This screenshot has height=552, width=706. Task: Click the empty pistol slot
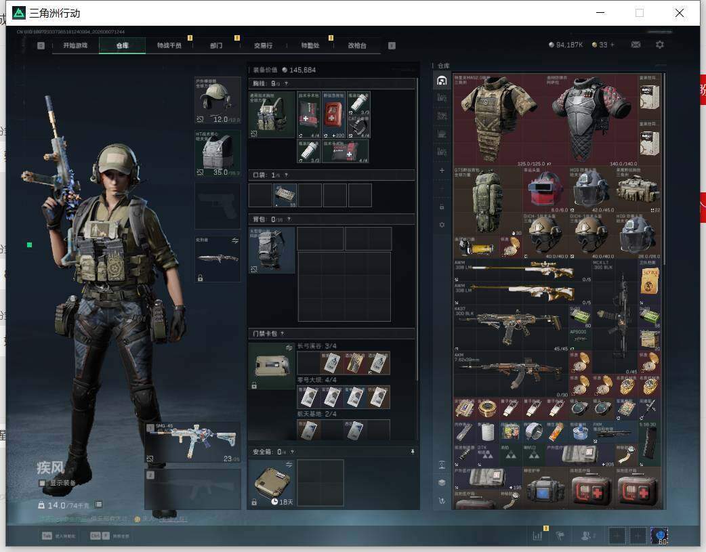(x=217, y=206)
